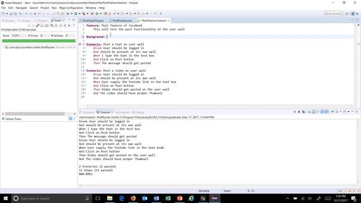Open dropdown arrow next to Debug icon
Image resolution: width=361 pixels, height=203 pixels.
[x=72, y=14]
